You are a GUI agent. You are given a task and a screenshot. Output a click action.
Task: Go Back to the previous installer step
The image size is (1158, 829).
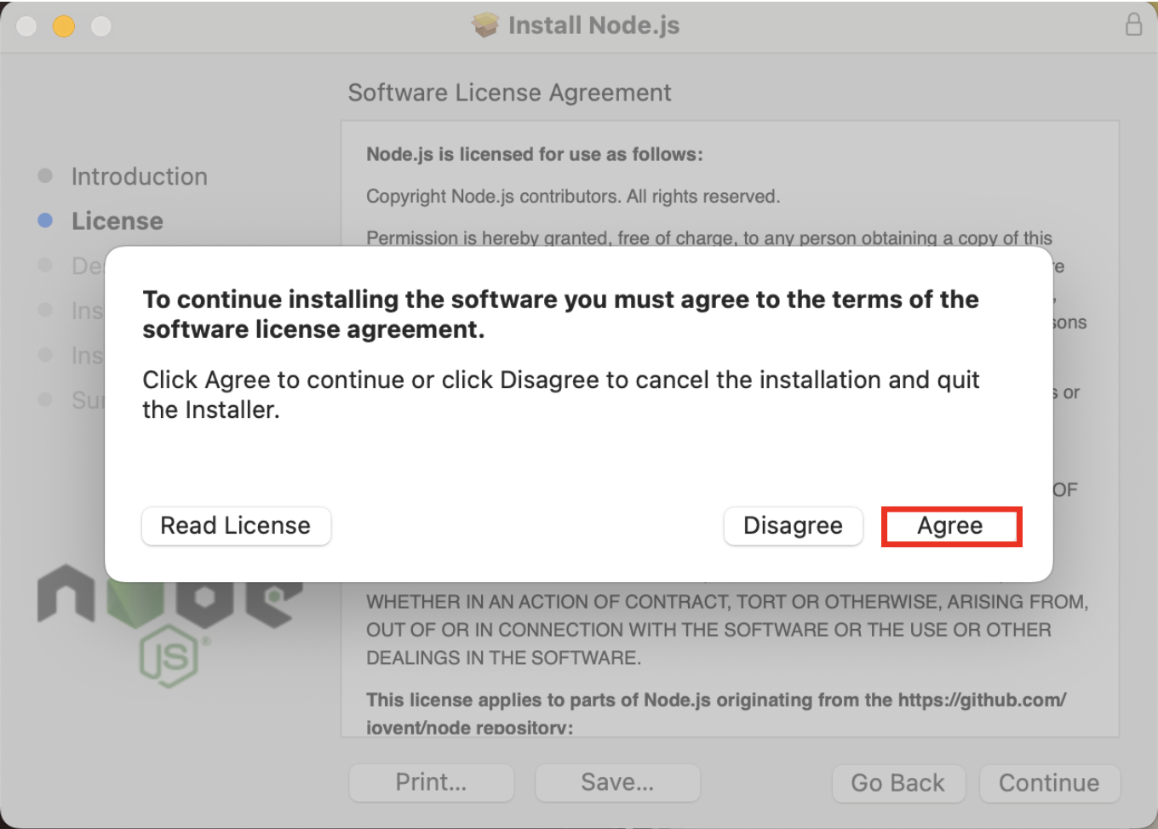coord(898,782)
